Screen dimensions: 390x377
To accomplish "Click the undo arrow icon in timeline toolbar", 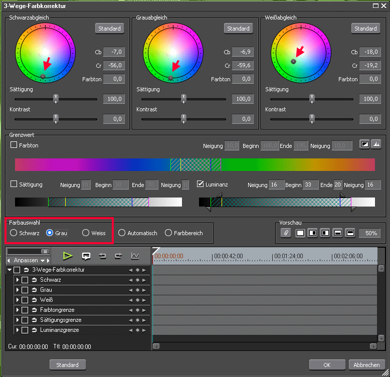I will (102, 256).
